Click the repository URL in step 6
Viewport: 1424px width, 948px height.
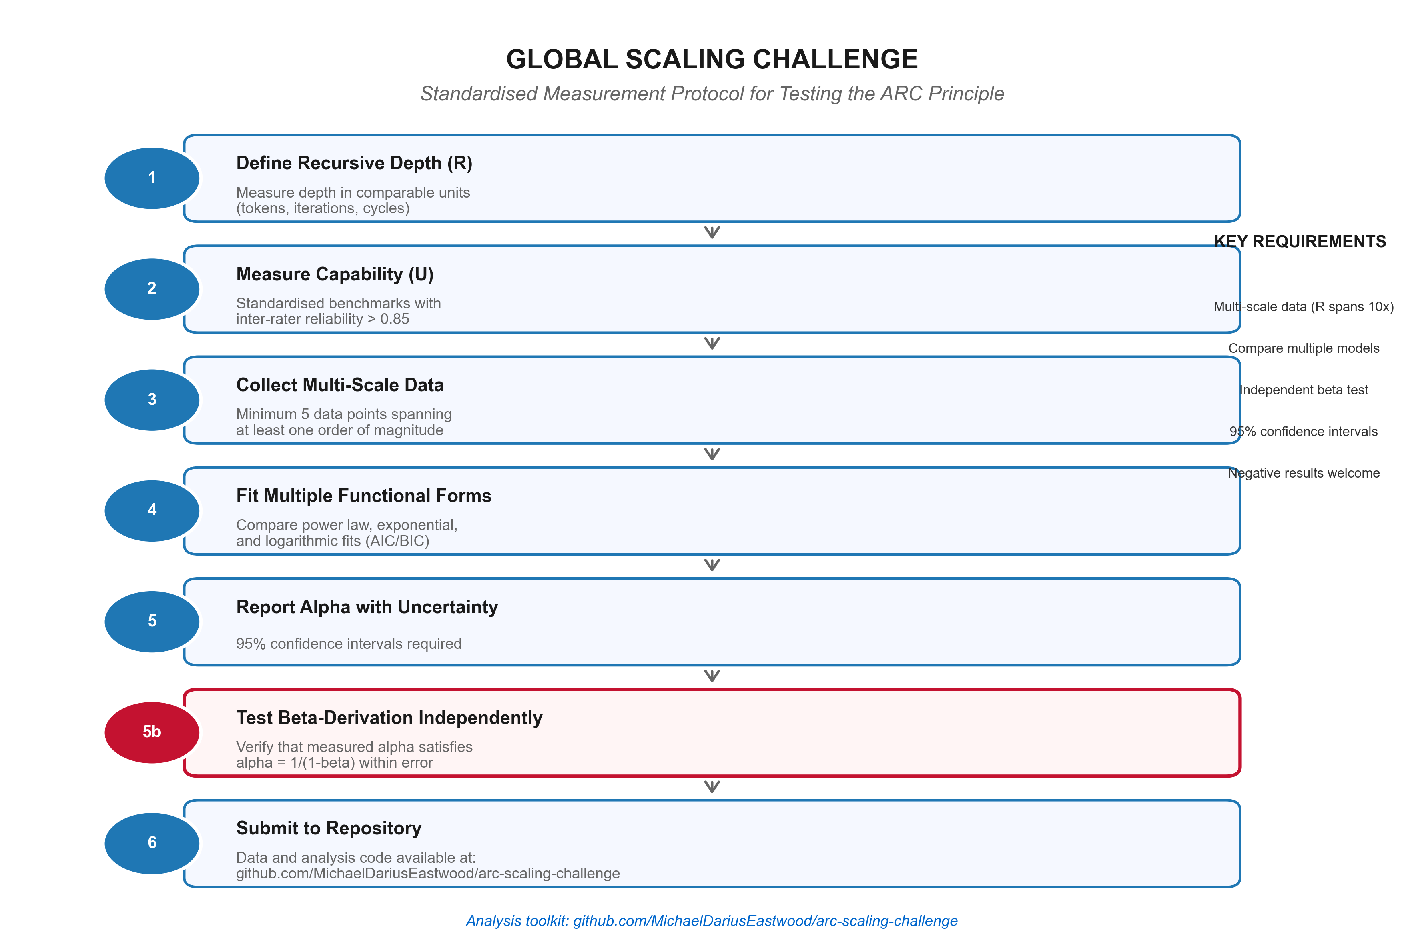(427, 874)
